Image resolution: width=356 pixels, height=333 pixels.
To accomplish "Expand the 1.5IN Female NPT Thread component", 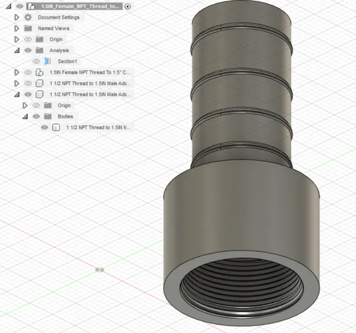I will [x=17, y=72].
